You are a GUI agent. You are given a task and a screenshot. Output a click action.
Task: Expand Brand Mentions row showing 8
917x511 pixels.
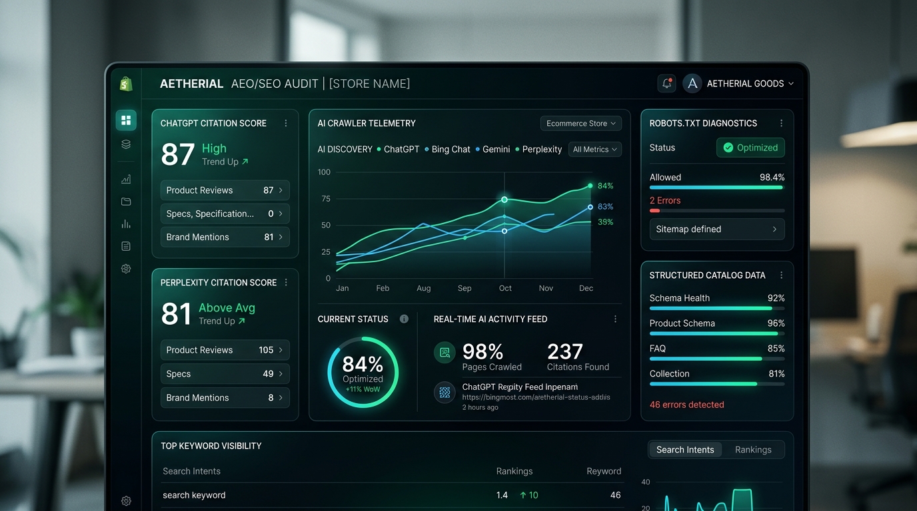click(225, 398)
